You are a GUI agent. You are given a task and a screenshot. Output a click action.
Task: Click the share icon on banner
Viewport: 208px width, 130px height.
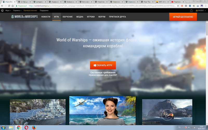point(201,49)
